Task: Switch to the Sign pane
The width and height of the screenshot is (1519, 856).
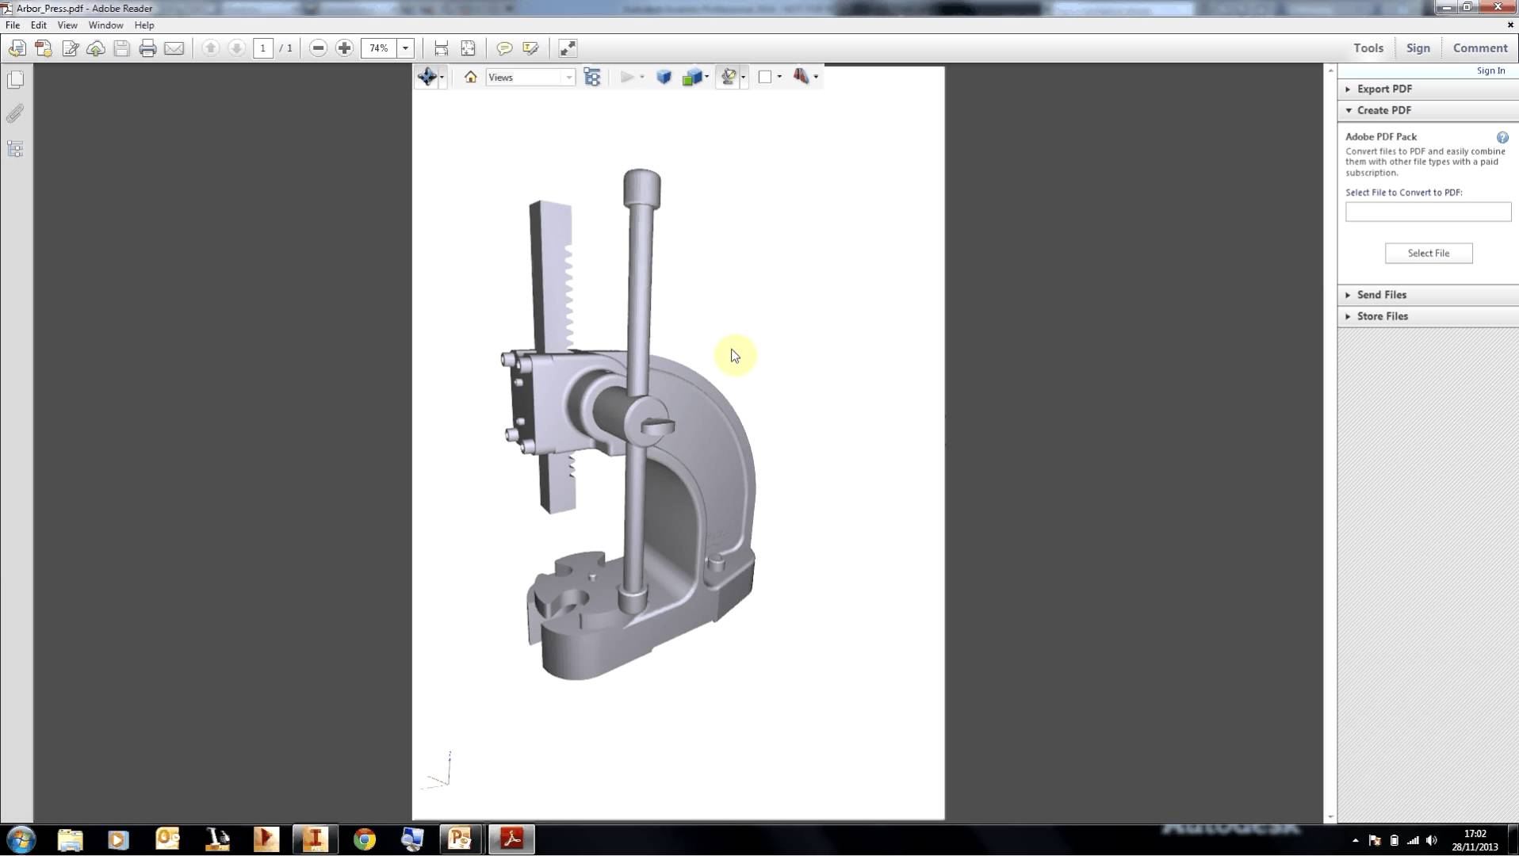Action: (1418, 48)
